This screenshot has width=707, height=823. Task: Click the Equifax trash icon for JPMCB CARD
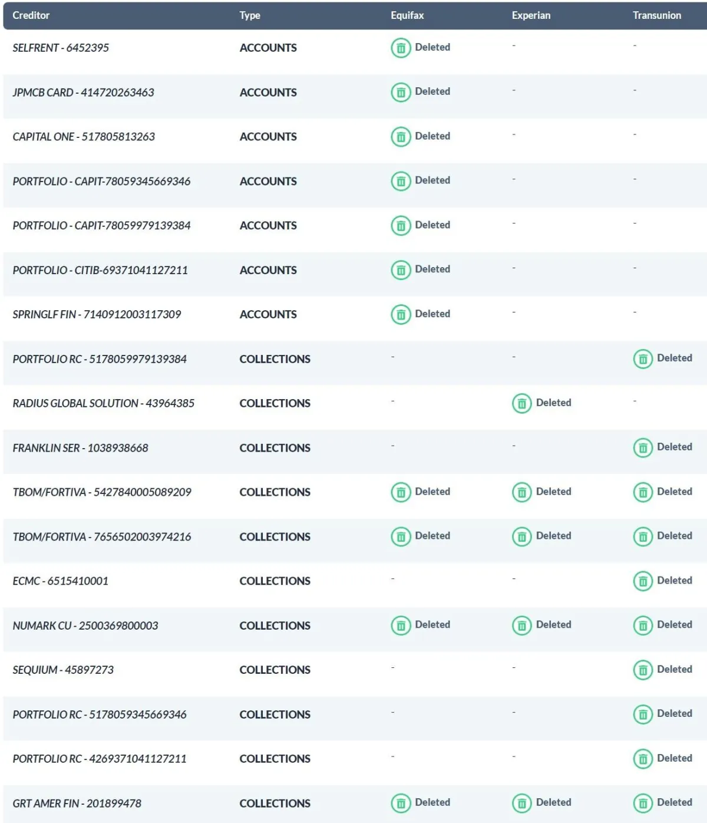pyautogui.click(x=401, y=92)
